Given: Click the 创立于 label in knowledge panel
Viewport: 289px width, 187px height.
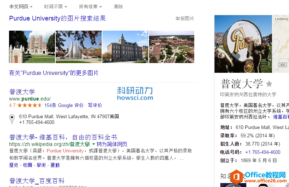Looking at the screenshot, I should [229, 160].
